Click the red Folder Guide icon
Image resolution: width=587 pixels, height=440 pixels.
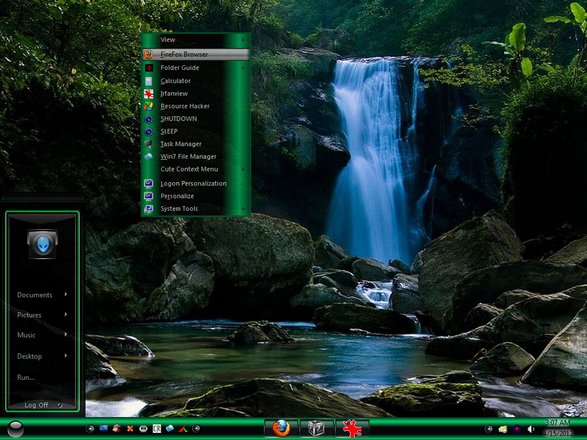pos(149,68)
